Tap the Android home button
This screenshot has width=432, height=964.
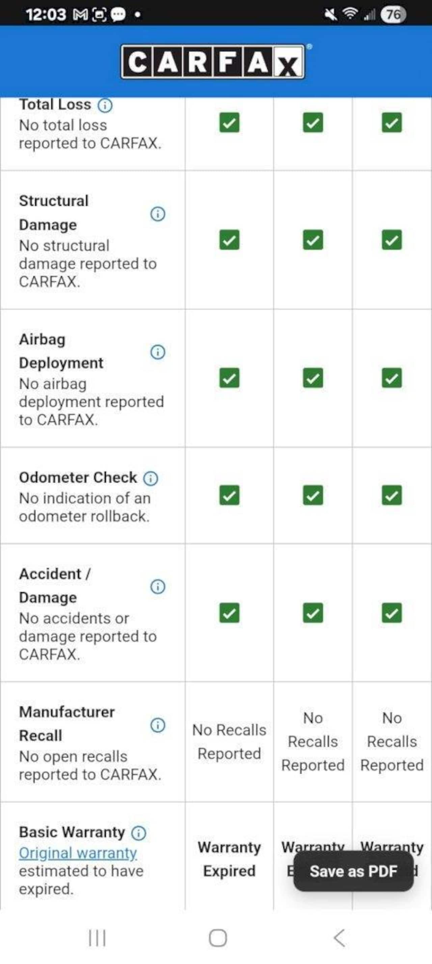218,938
